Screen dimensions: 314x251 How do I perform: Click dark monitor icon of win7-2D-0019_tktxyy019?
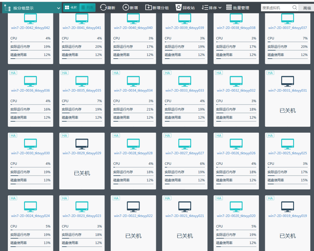tap(288, 207)
